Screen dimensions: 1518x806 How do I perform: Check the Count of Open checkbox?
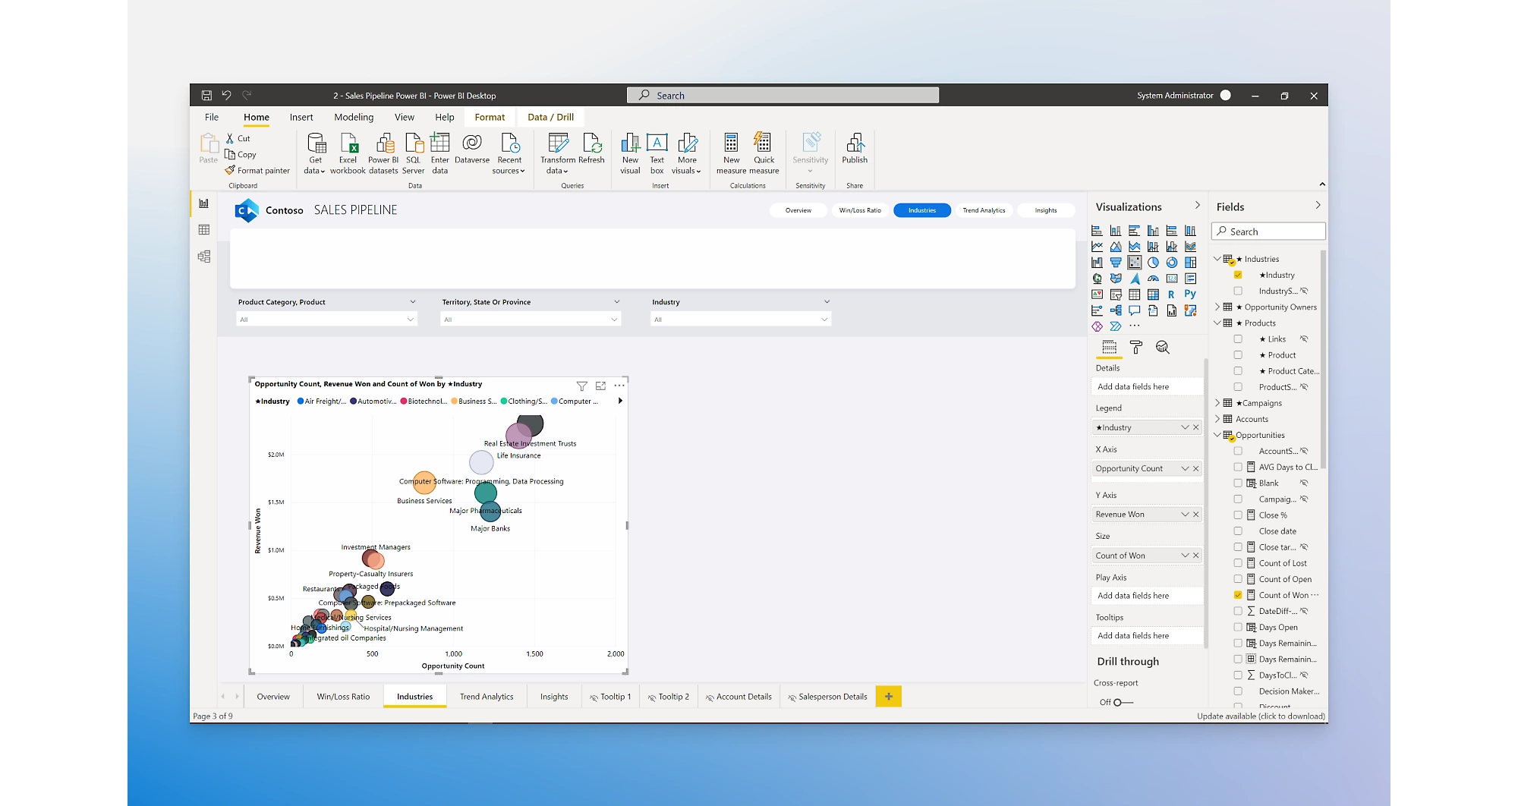tap(1238, 579)
